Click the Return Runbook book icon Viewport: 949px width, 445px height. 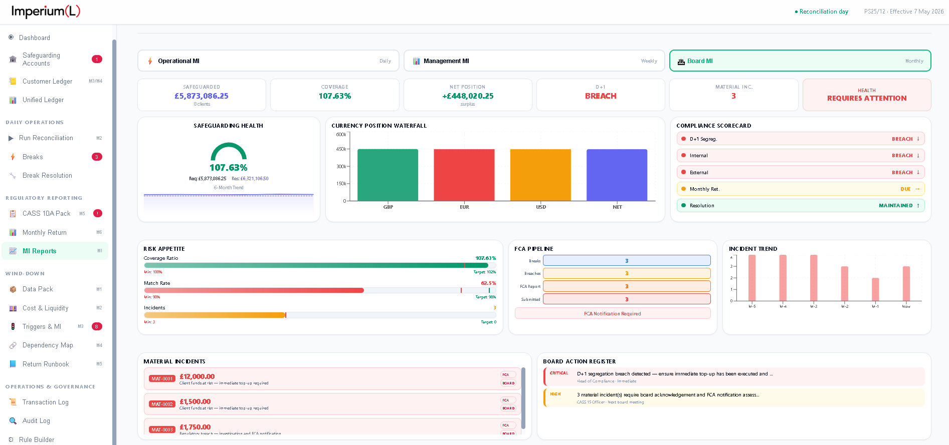pyautogui.click(x=13, y=364)
